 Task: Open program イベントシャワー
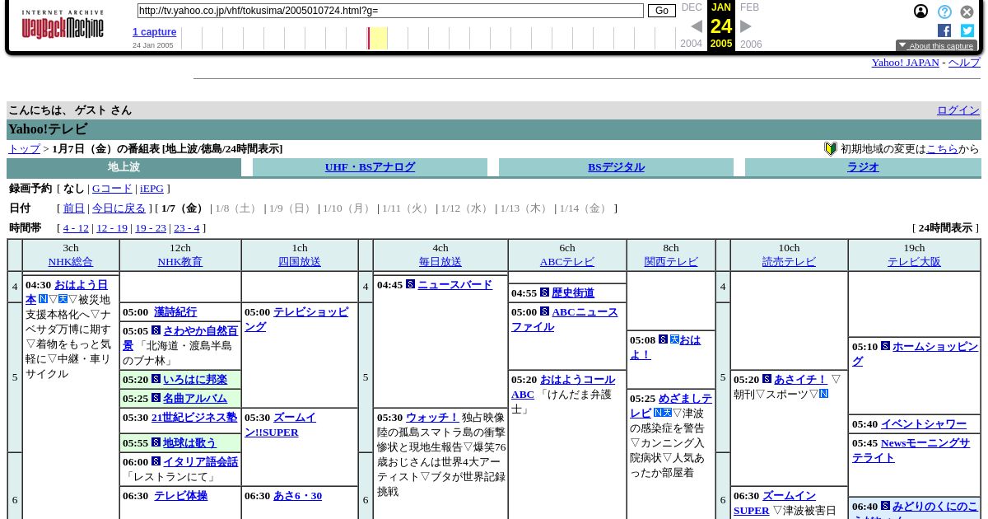924,424
